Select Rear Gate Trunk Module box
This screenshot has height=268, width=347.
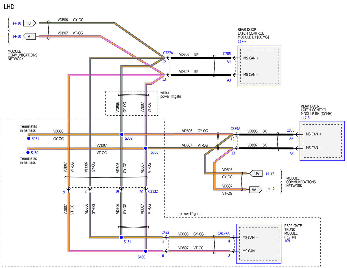[x=259, y=244]
